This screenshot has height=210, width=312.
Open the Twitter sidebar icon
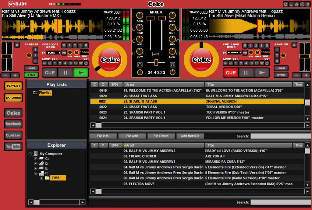[x=13, y=135]
